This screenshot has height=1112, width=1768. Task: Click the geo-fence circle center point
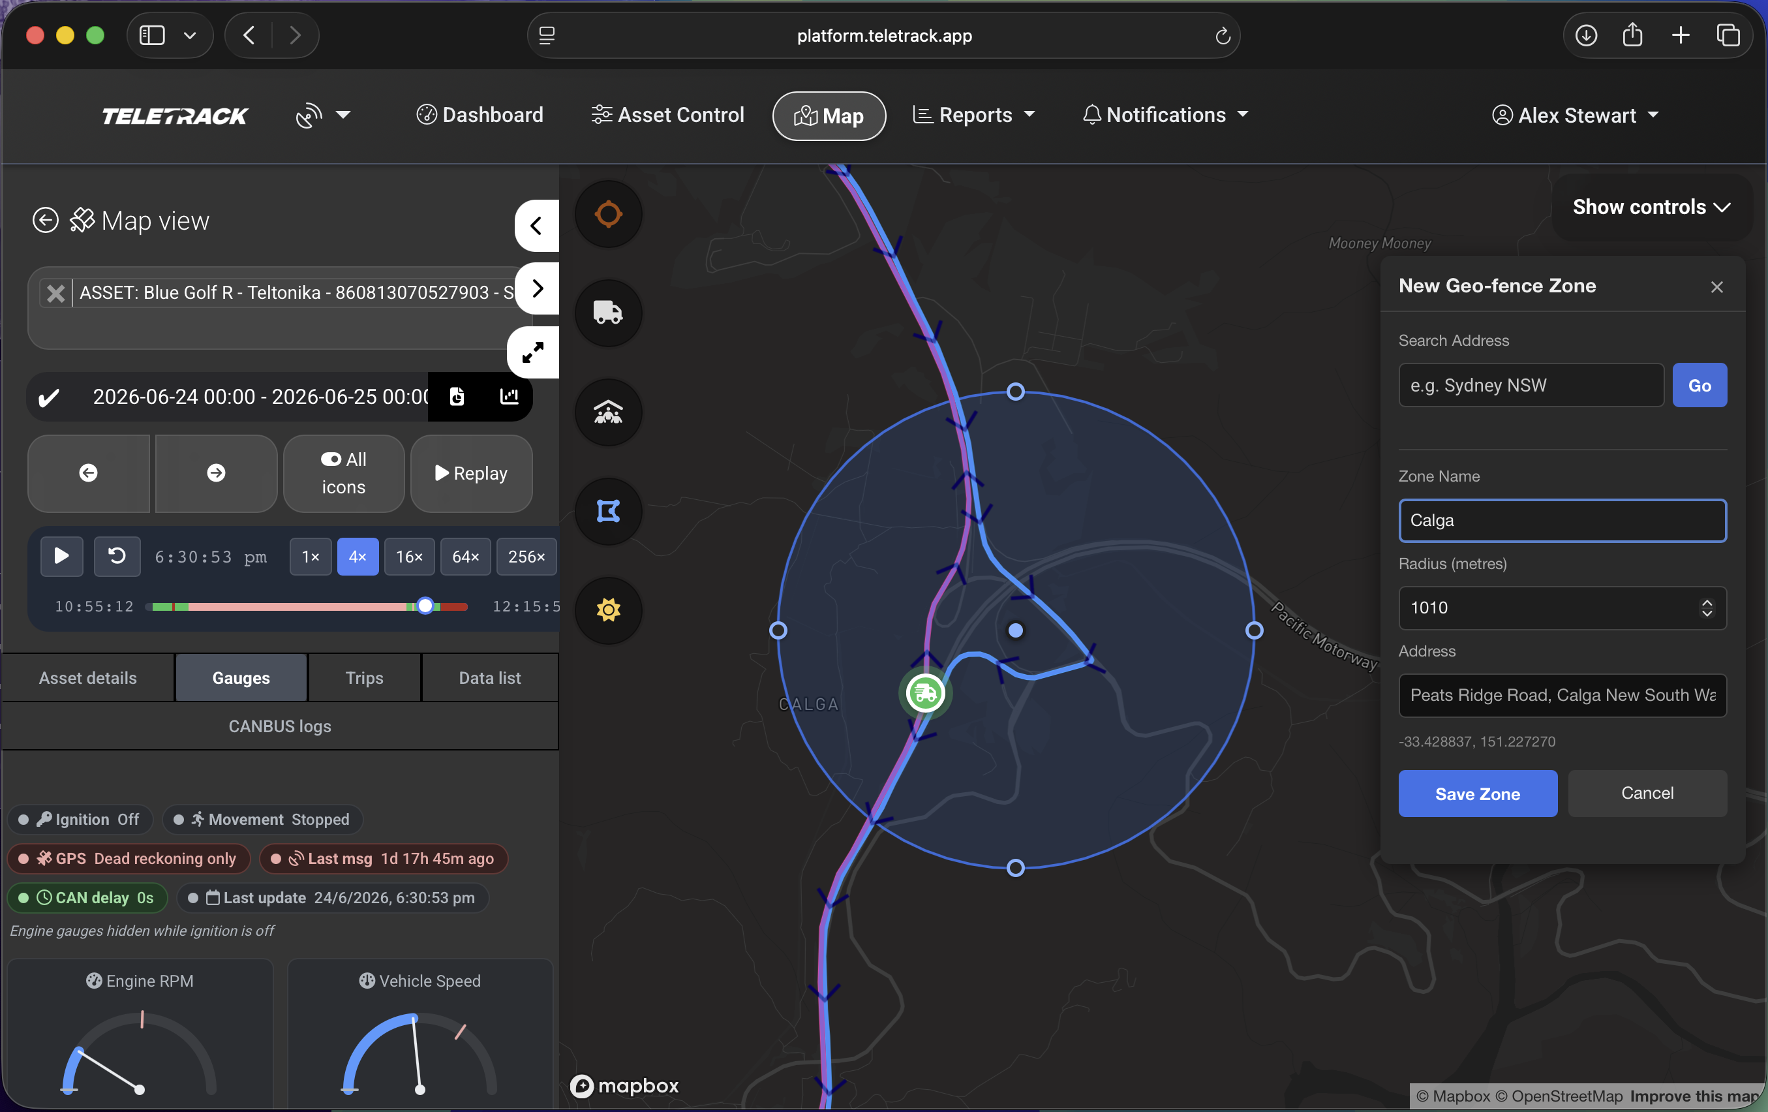coord(1015,630)
